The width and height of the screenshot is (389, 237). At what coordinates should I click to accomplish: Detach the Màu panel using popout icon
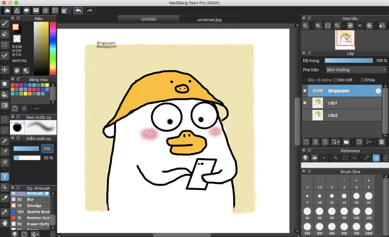pos(18,18)
